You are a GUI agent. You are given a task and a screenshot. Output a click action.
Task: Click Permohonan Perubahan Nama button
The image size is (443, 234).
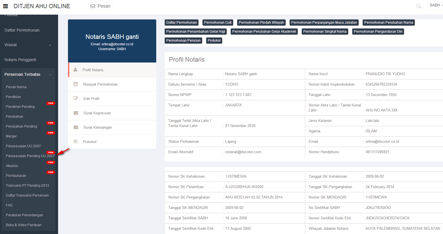pyautogui.click(x=388, y=23)
